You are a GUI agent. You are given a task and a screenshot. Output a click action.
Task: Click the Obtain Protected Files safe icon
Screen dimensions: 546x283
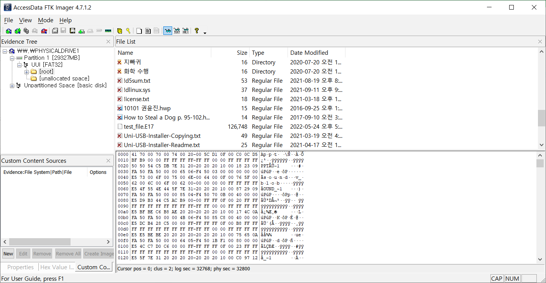click(119, 31)
